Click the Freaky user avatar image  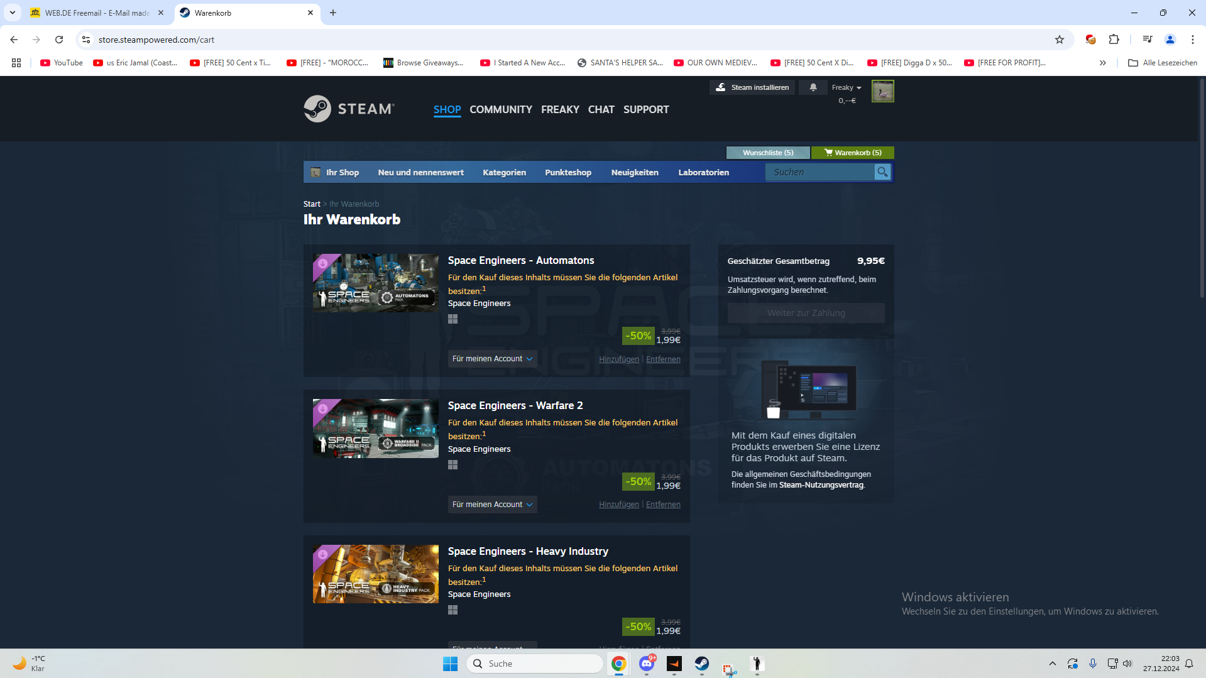pyautogui.click(x=882, y=91)
